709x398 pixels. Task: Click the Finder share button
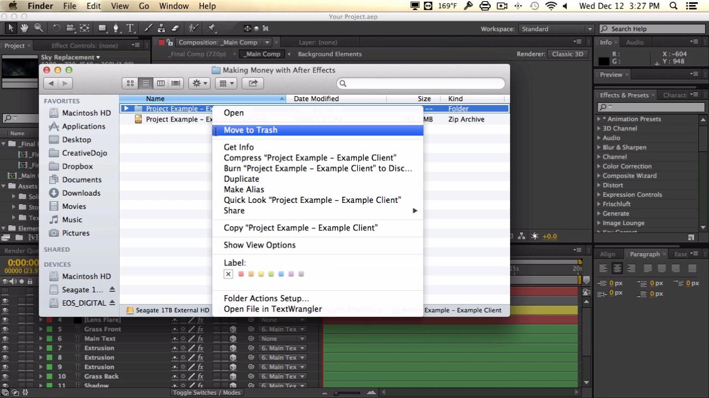click(x=253, y=83)
